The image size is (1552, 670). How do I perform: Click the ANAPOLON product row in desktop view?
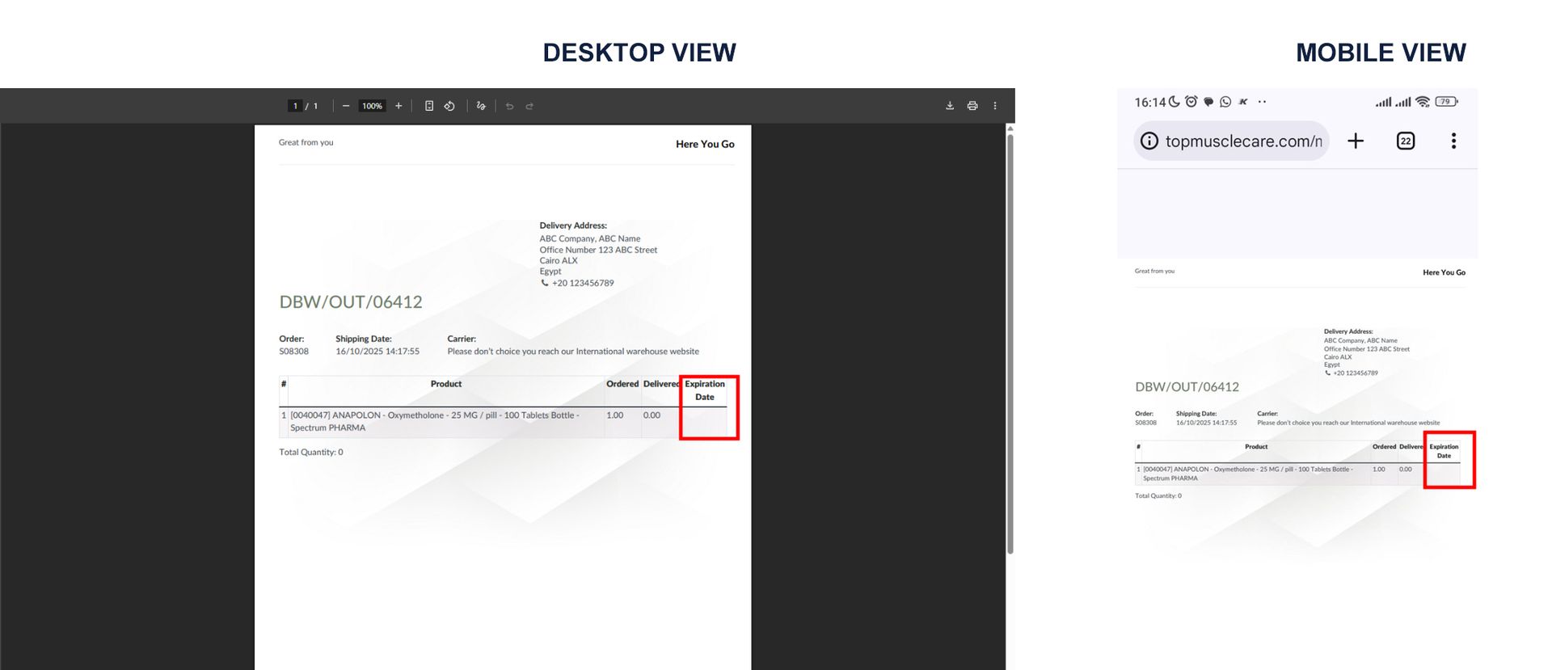[502, 422]
